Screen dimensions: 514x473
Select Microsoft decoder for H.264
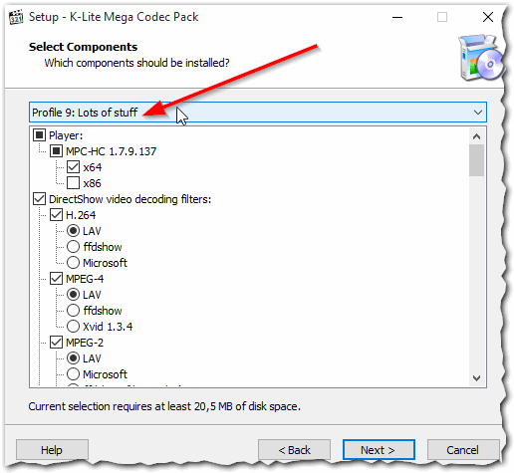click(73, 263)
